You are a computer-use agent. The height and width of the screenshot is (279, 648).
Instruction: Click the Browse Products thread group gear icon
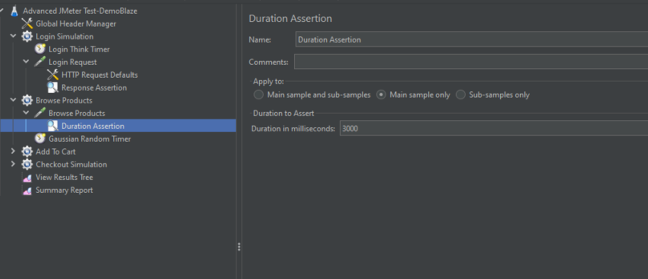point(27,100)
